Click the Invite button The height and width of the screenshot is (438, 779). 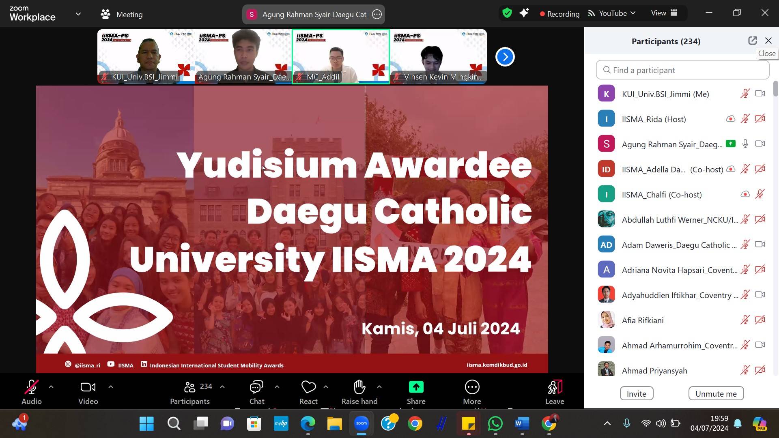[x=636, y=393]
